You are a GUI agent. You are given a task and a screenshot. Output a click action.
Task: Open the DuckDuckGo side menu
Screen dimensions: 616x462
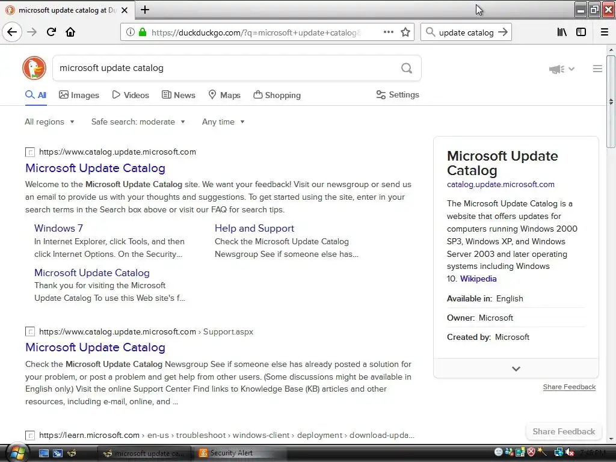click(597, 69)
